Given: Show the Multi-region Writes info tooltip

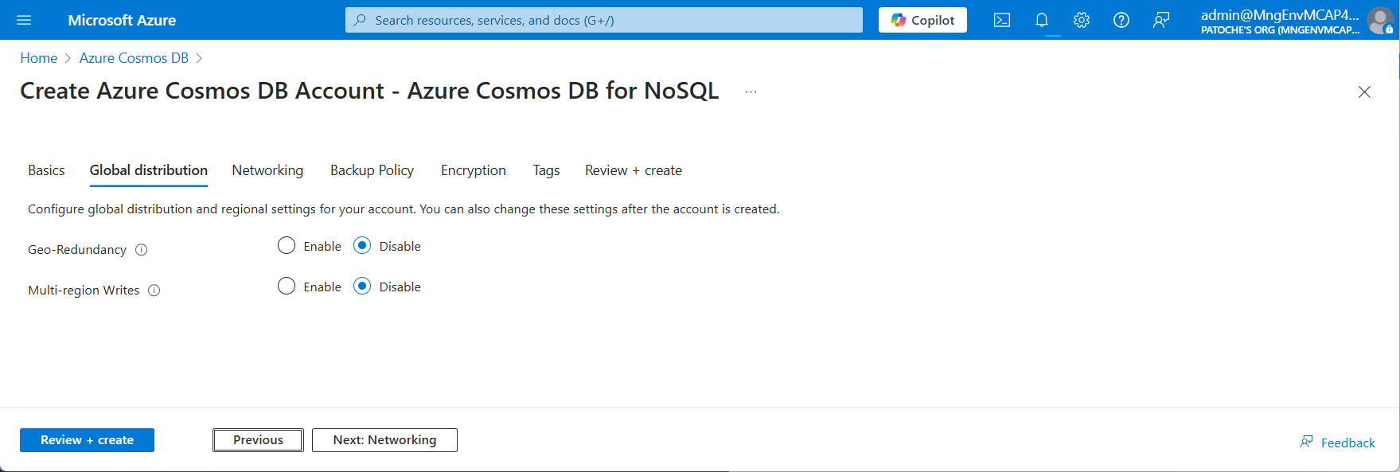Looking at the screenshot, I should coord(154,291).
